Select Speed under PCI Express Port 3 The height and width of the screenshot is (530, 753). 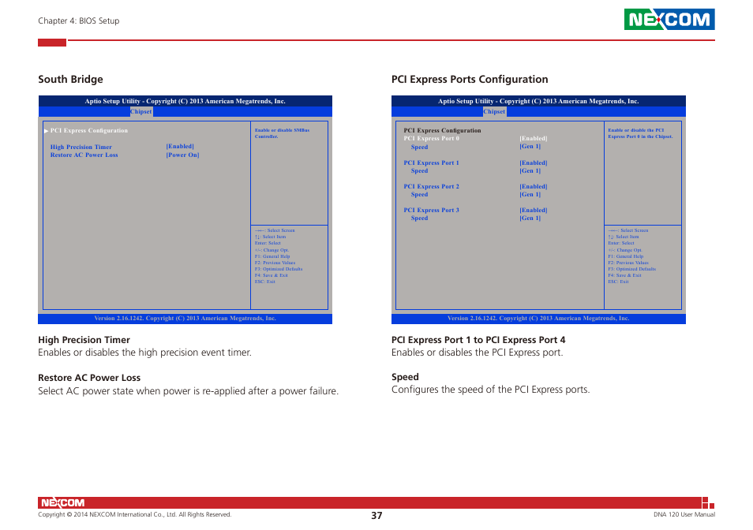pyautogui.click(x=419, y=218)
